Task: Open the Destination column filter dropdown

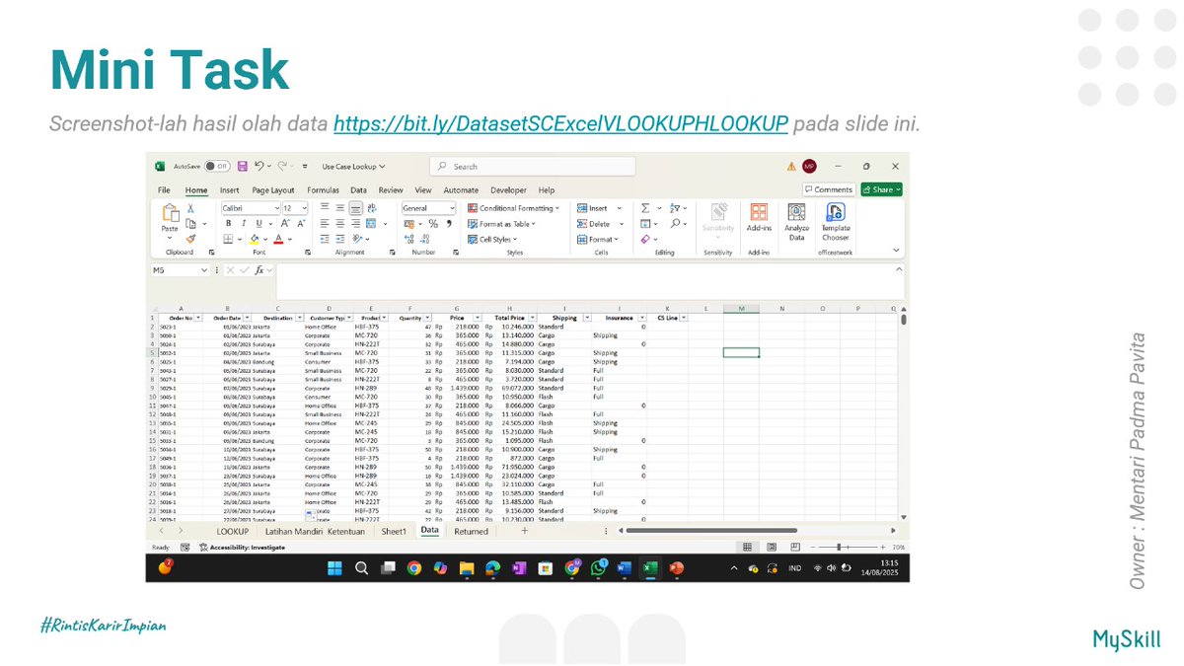Action: point(299,318)
